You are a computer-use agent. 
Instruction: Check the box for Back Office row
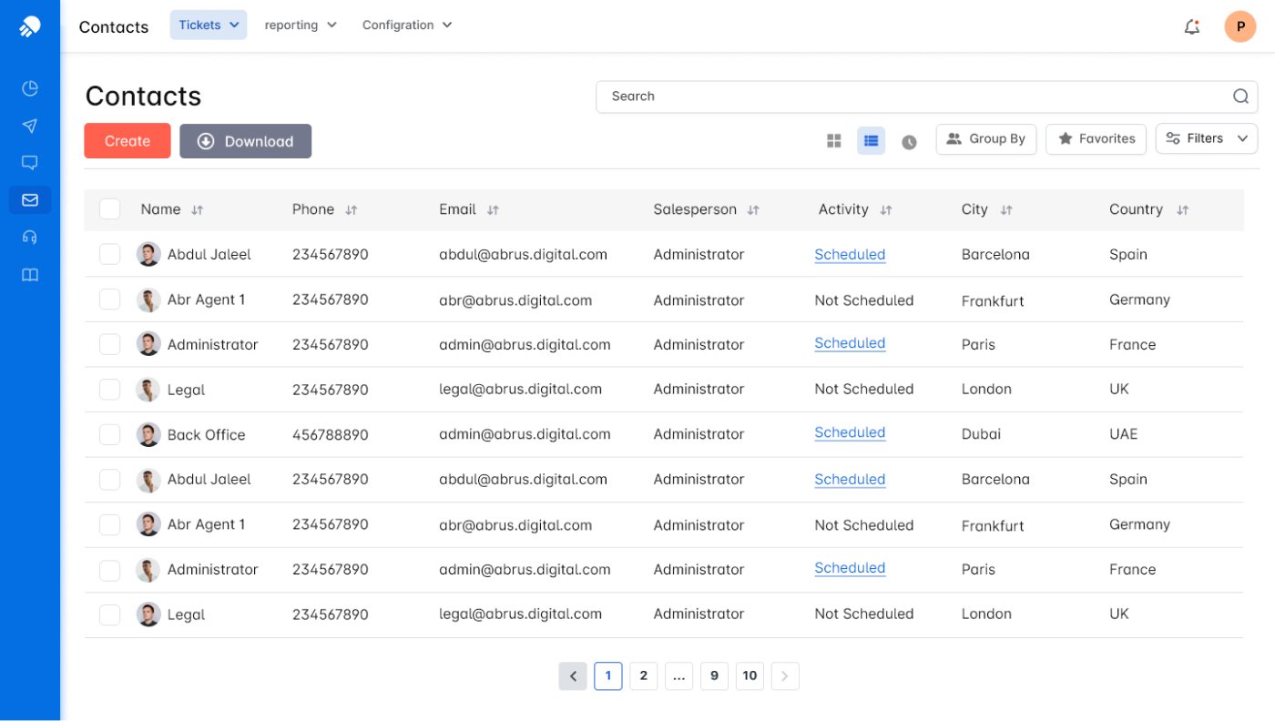(109, 434)
